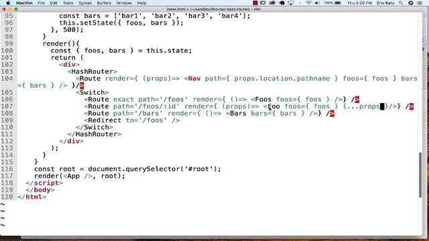Image resolution: width=429 pixels, height=241 pixels.
Task: Open the Help menu
Action: click(x=141, y=3)
